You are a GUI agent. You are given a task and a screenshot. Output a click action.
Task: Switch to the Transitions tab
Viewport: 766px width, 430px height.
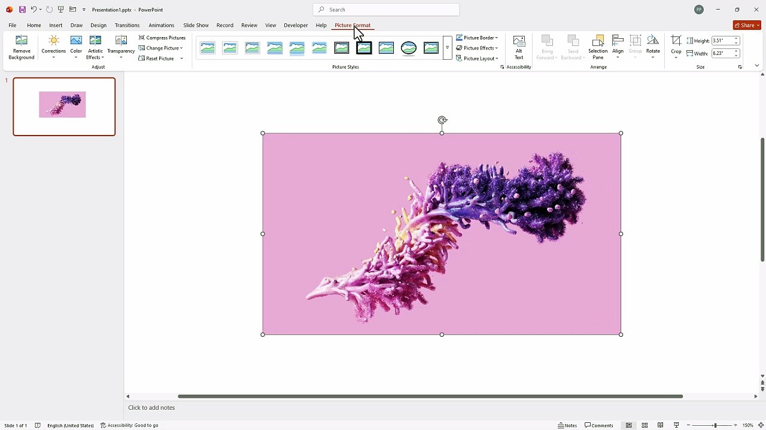point(127,25)
